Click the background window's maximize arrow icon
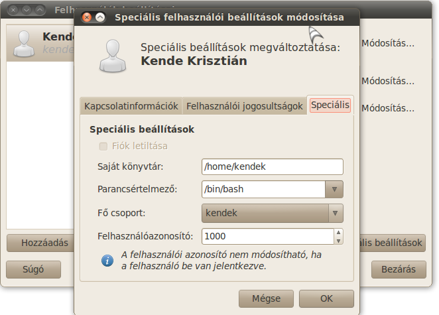Screen dimensions: 439x315 (x=40, y=10)
